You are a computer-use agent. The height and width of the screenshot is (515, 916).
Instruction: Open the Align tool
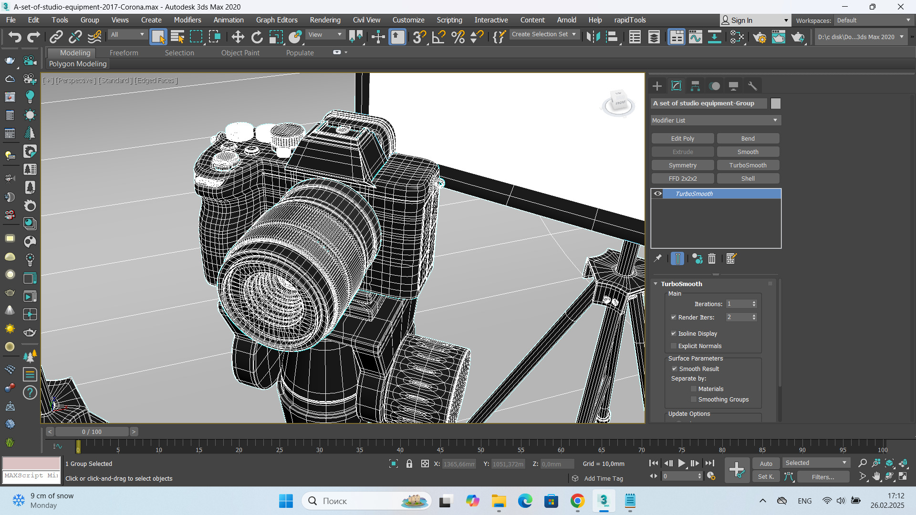[612, 37]
